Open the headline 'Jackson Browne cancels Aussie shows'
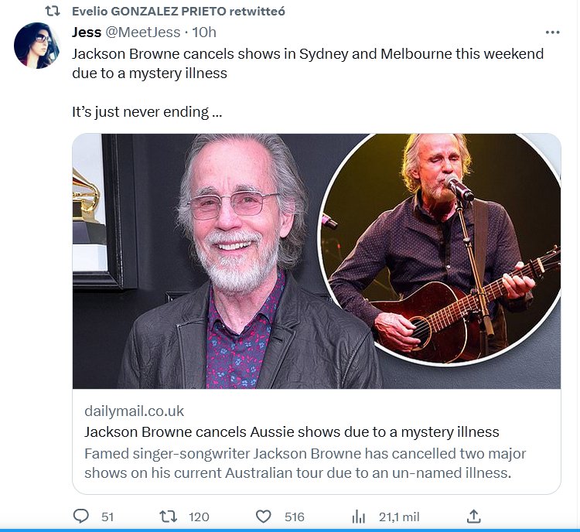 pos(292,431)
